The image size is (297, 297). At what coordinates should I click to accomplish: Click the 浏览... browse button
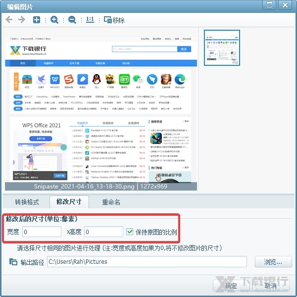273,262
